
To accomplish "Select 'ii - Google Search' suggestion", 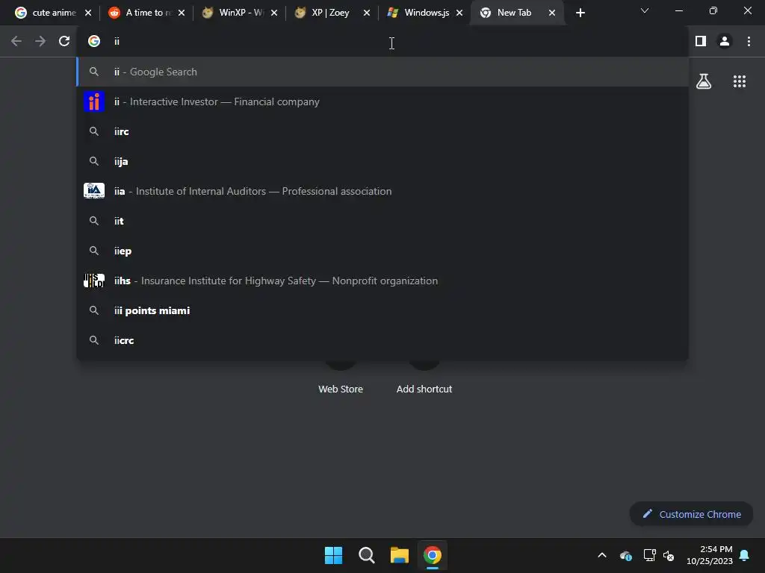I will tap(382, 72).
